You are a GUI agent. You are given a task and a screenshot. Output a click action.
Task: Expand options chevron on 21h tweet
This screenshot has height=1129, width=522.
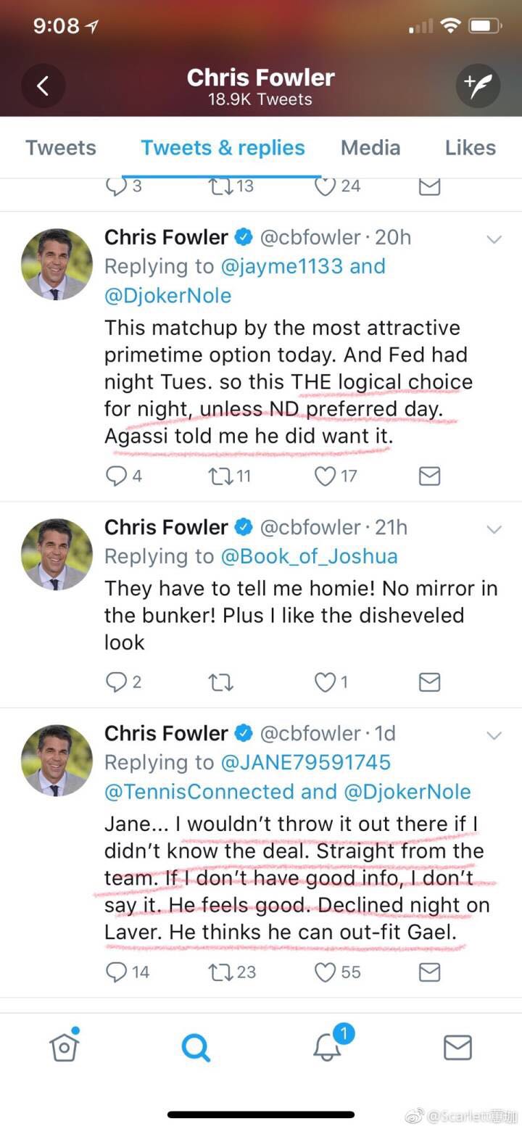click(x=494, y=529)
